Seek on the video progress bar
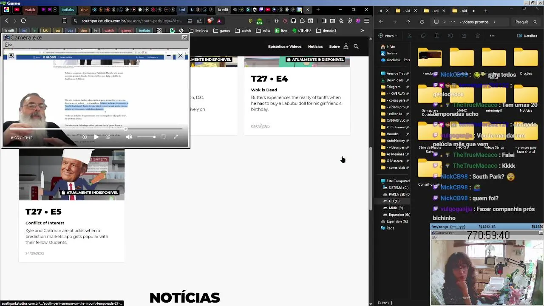The width and height of the screenshot is (544, 306). click(x=96, y=129)
